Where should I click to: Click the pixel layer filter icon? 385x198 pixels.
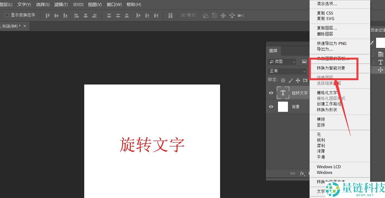[304, 62]
